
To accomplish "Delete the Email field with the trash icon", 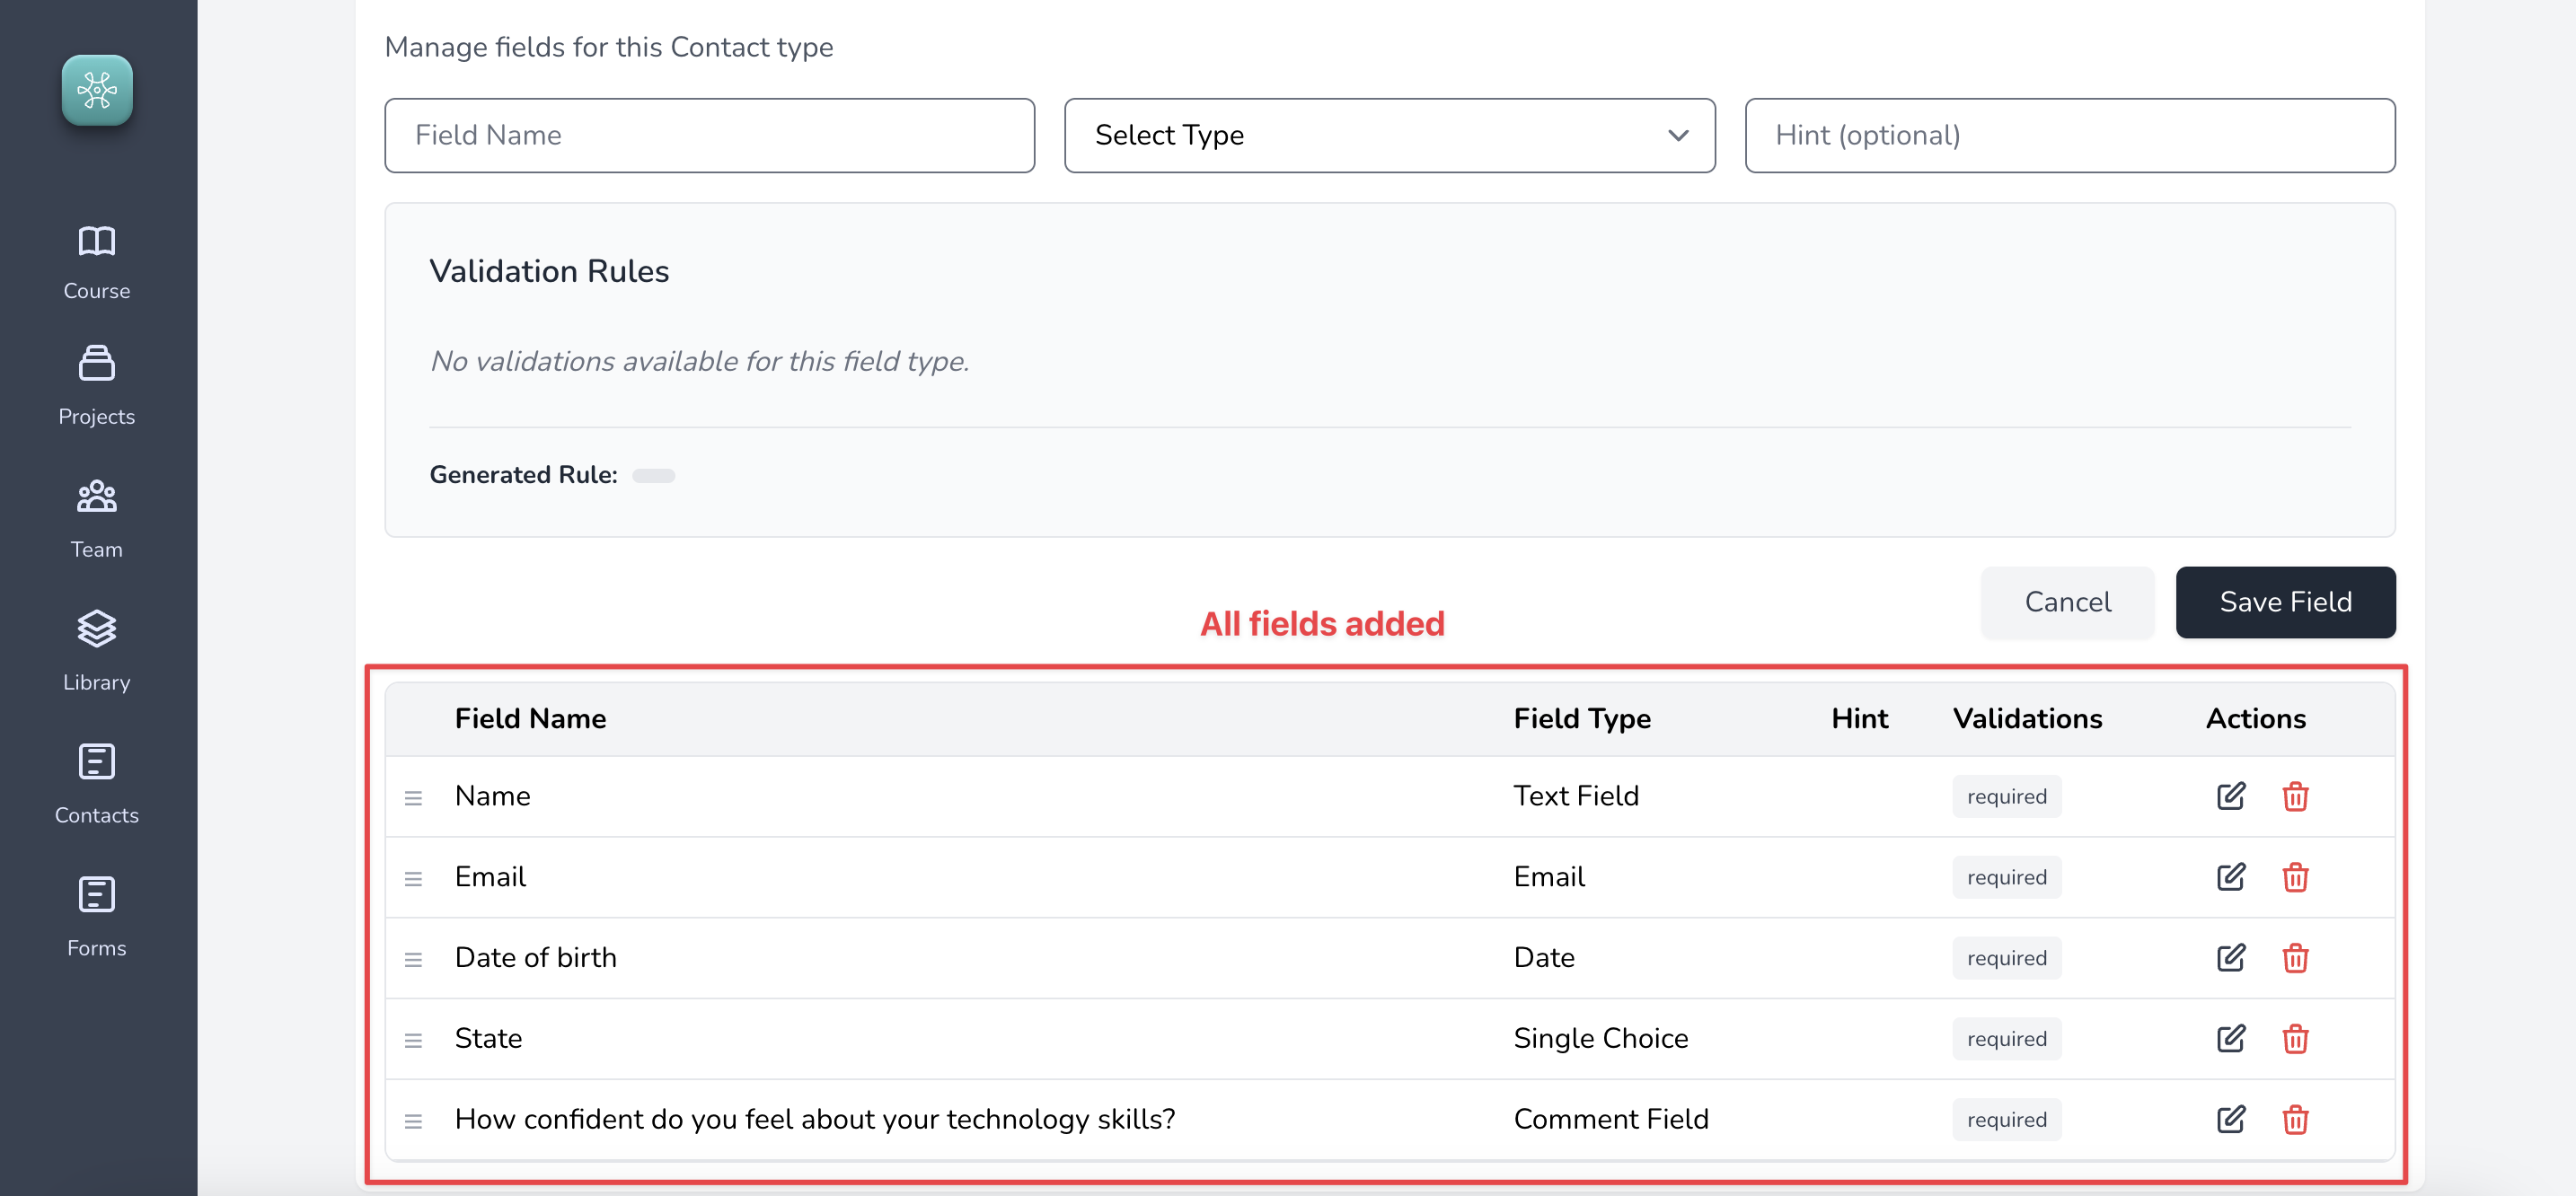I will (2296, 877).
